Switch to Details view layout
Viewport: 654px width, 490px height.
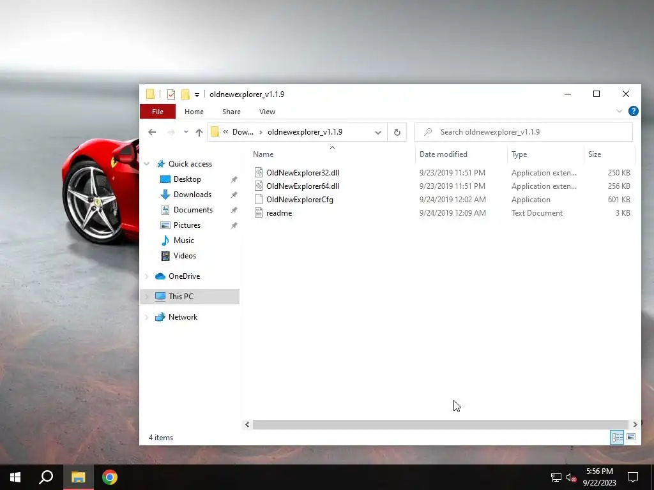[x=618, y=438]
